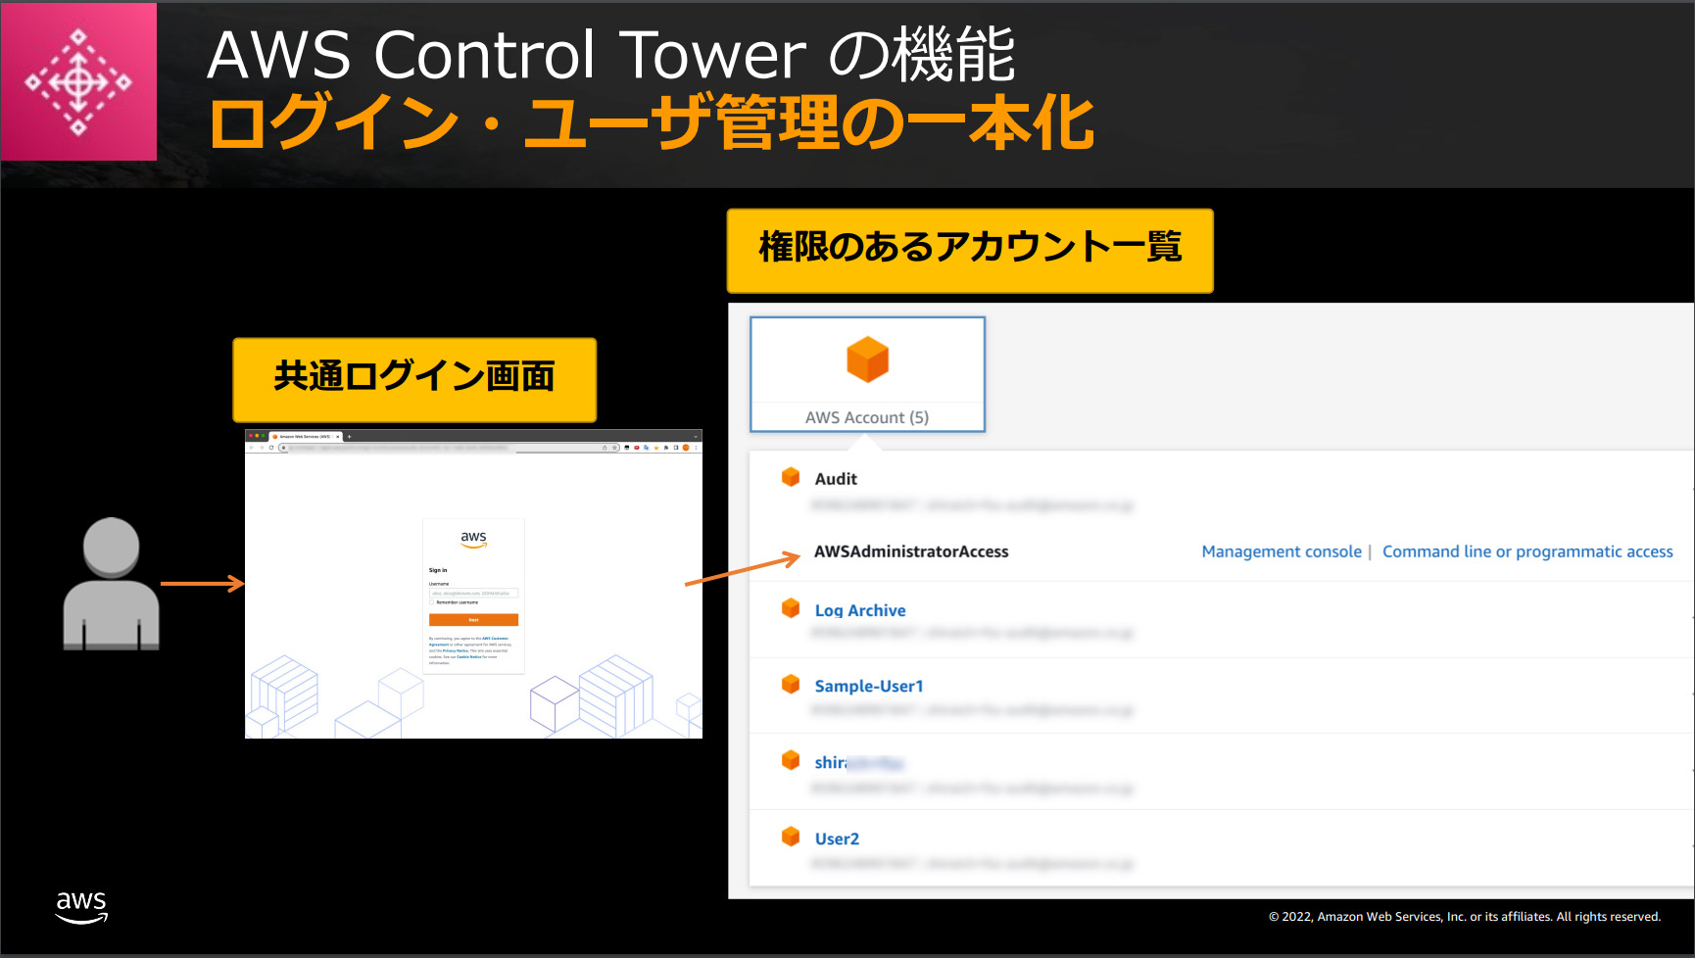Open a new browser tab with plus
This screenshot has height=958, width=1695.
tap(349, 437)
